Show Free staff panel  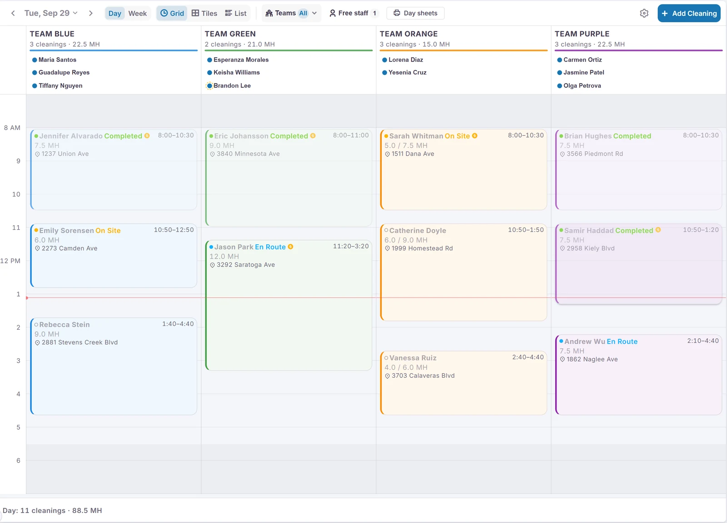click(x=353, y=13)
